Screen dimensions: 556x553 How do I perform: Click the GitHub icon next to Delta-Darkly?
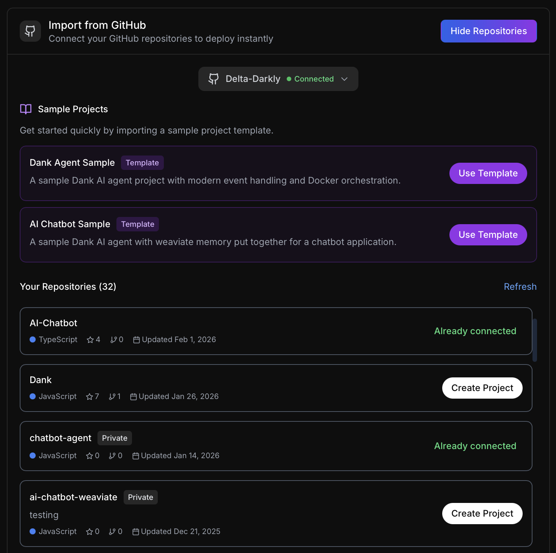(214, 79)
